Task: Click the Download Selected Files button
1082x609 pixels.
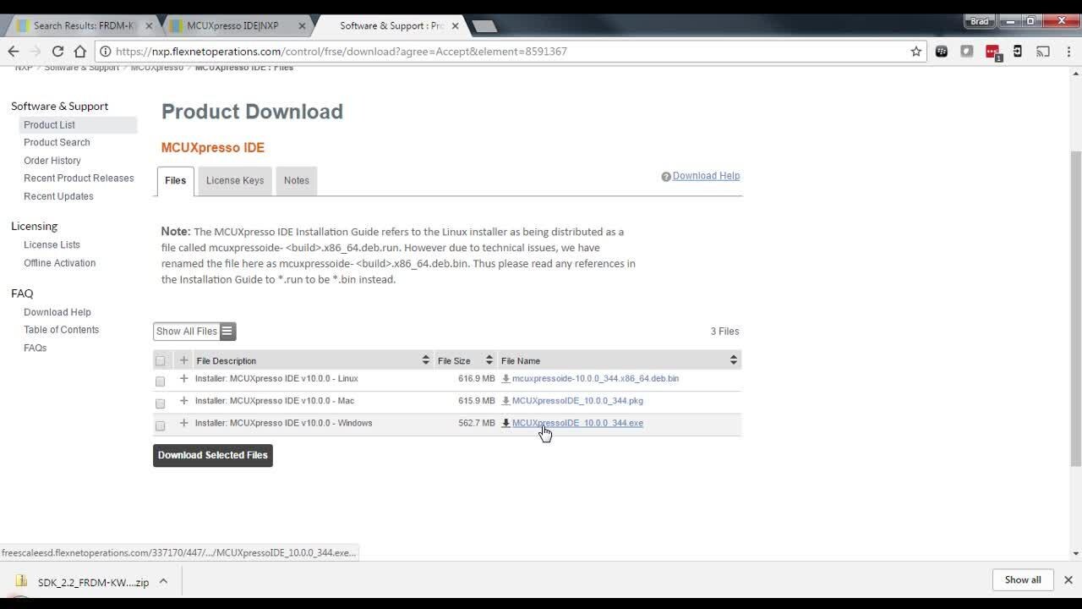Action: (x=213, y=455)
